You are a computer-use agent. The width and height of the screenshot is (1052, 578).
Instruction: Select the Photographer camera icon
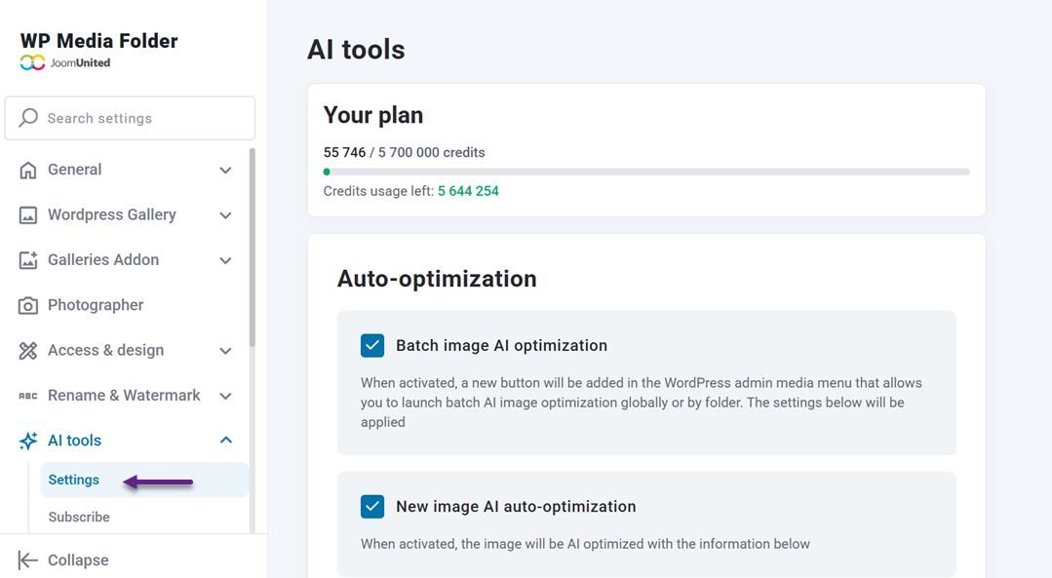26,304
